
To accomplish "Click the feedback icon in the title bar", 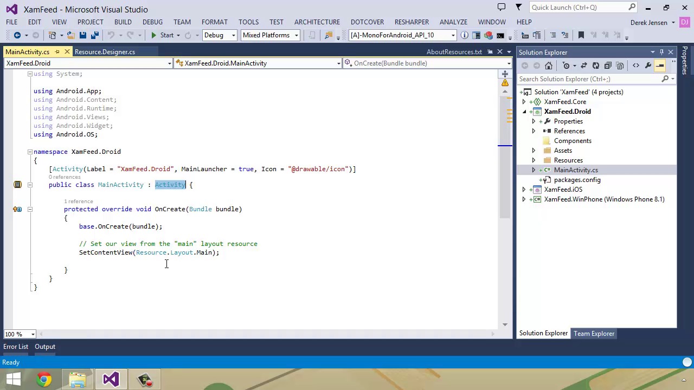I will tap(502, 8).
